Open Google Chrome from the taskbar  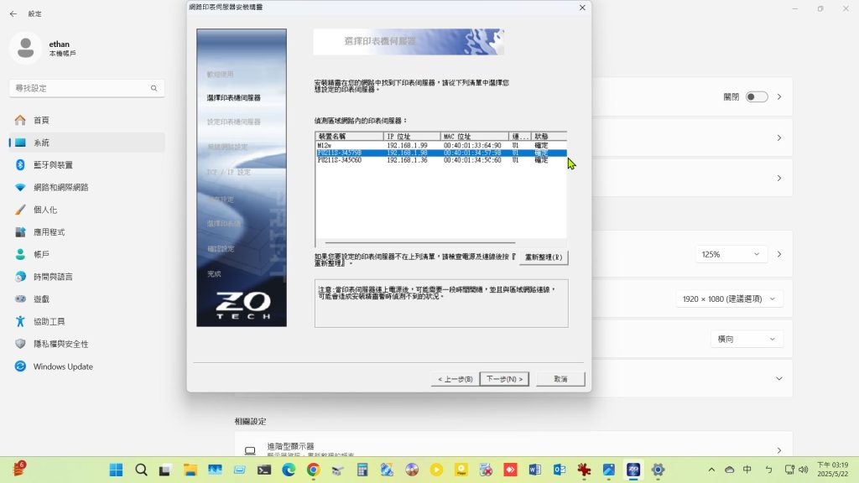click(313, 470)
